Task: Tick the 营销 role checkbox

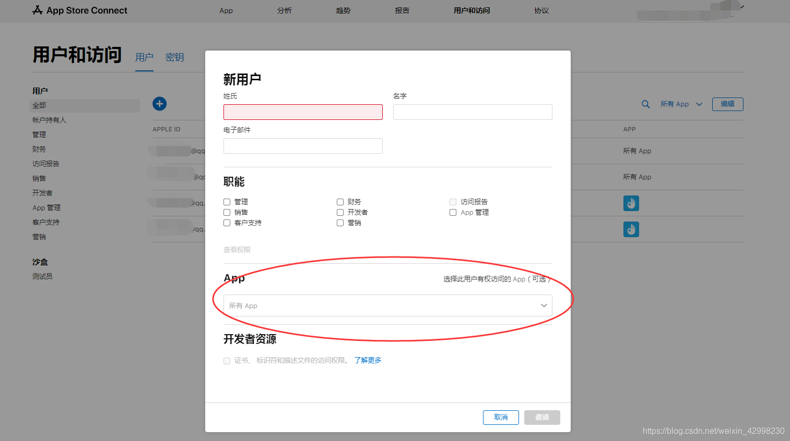Action: 340,223
